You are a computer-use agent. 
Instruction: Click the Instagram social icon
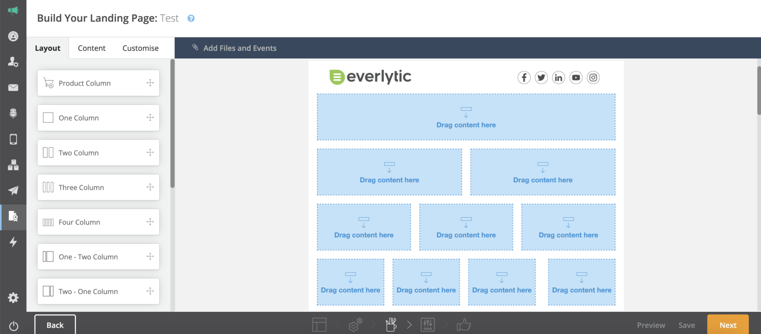coord(593,78)
